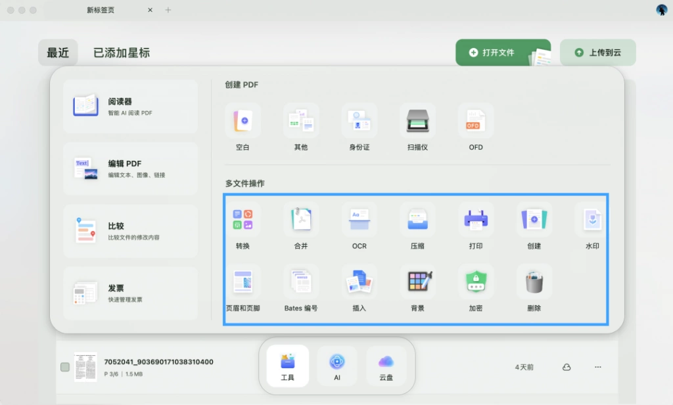Click the 上传到云 upload button
This screenshot has width=673, height=405.
click(x=598, y=53)
